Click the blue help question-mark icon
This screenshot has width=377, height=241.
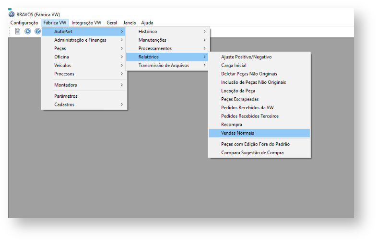coord(37,31)
